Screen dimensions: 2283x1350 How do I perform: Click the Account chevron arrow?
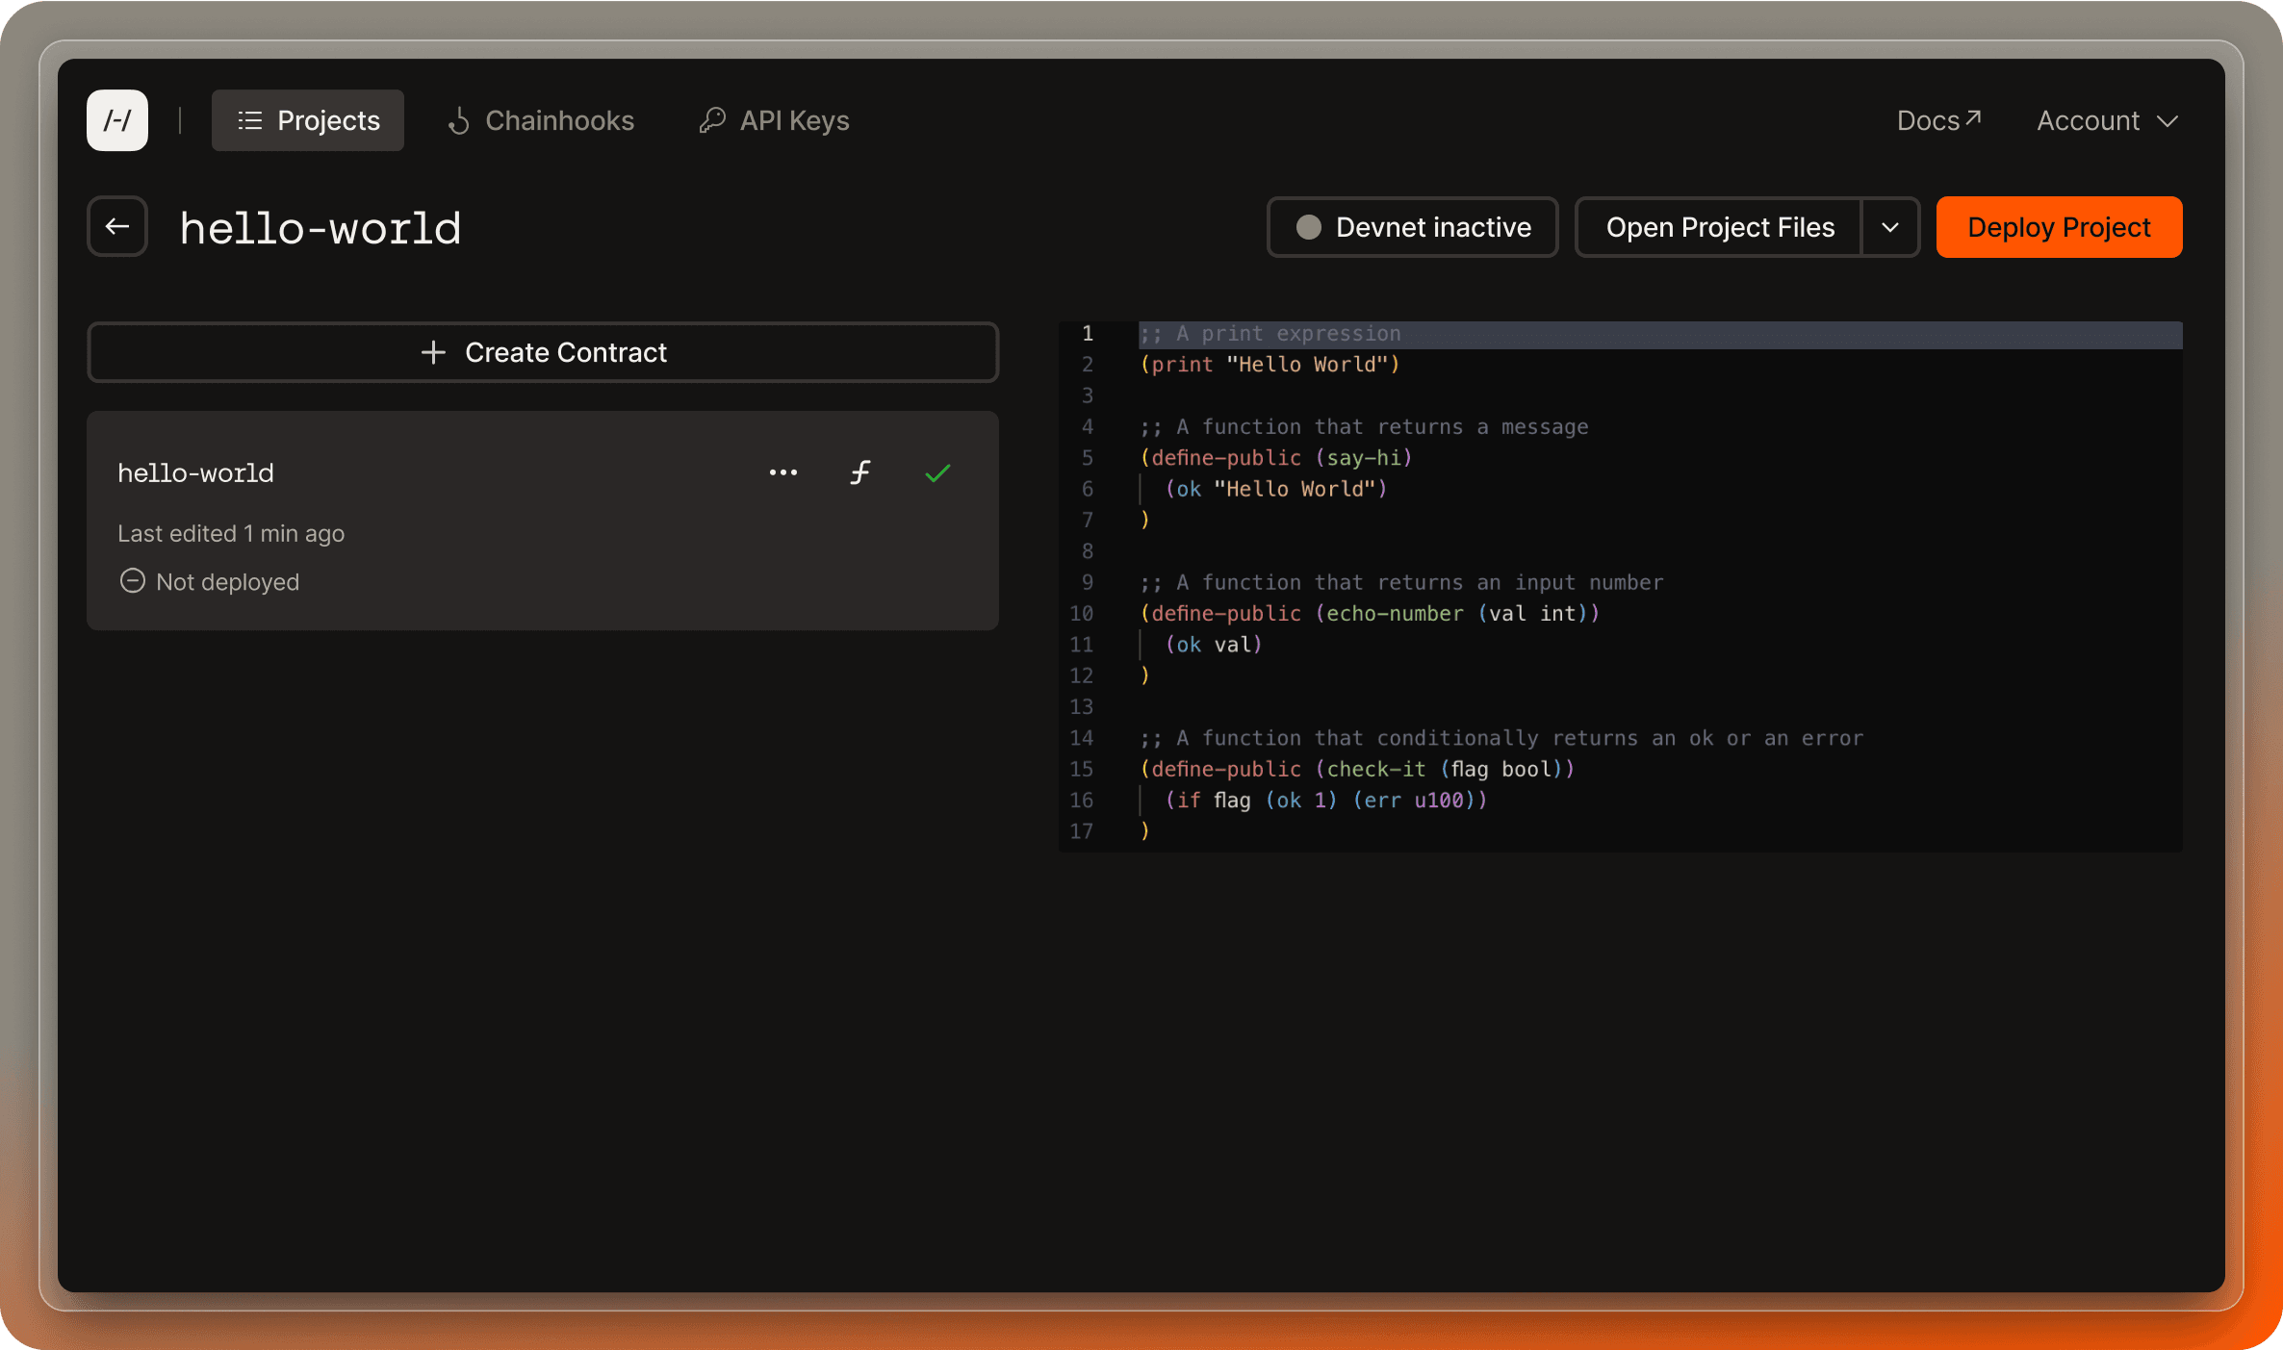2168,121
